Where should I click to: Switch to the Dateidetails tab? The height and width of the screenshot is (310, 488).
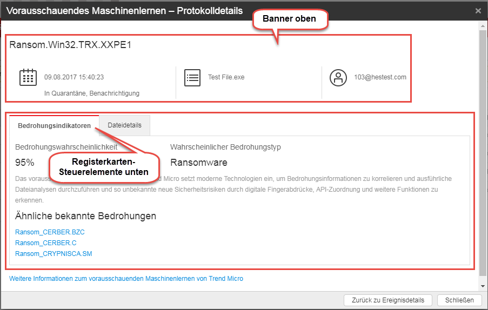[x=124, y=125]
